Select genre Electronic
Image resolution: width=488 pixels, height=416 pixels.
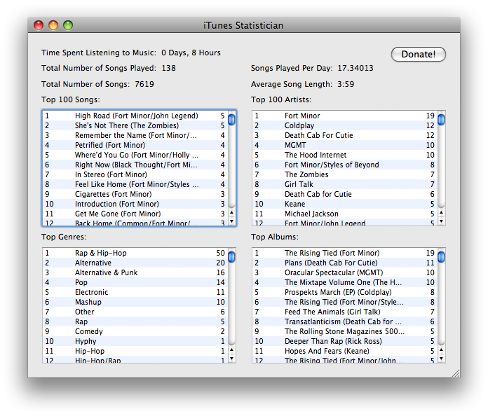[135, 292]
